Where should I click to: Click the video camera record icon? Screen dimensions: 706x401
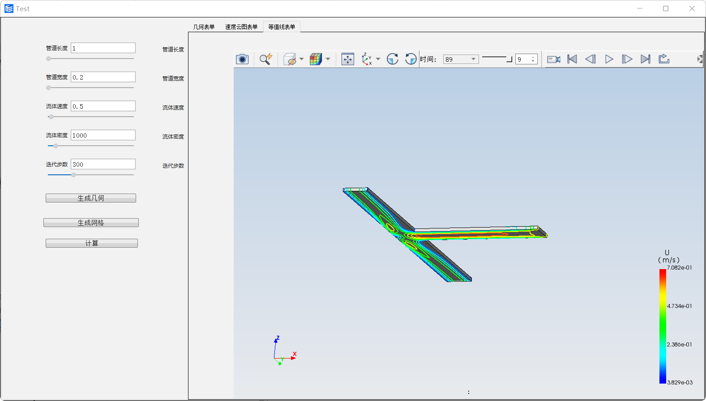coord(554,59)
